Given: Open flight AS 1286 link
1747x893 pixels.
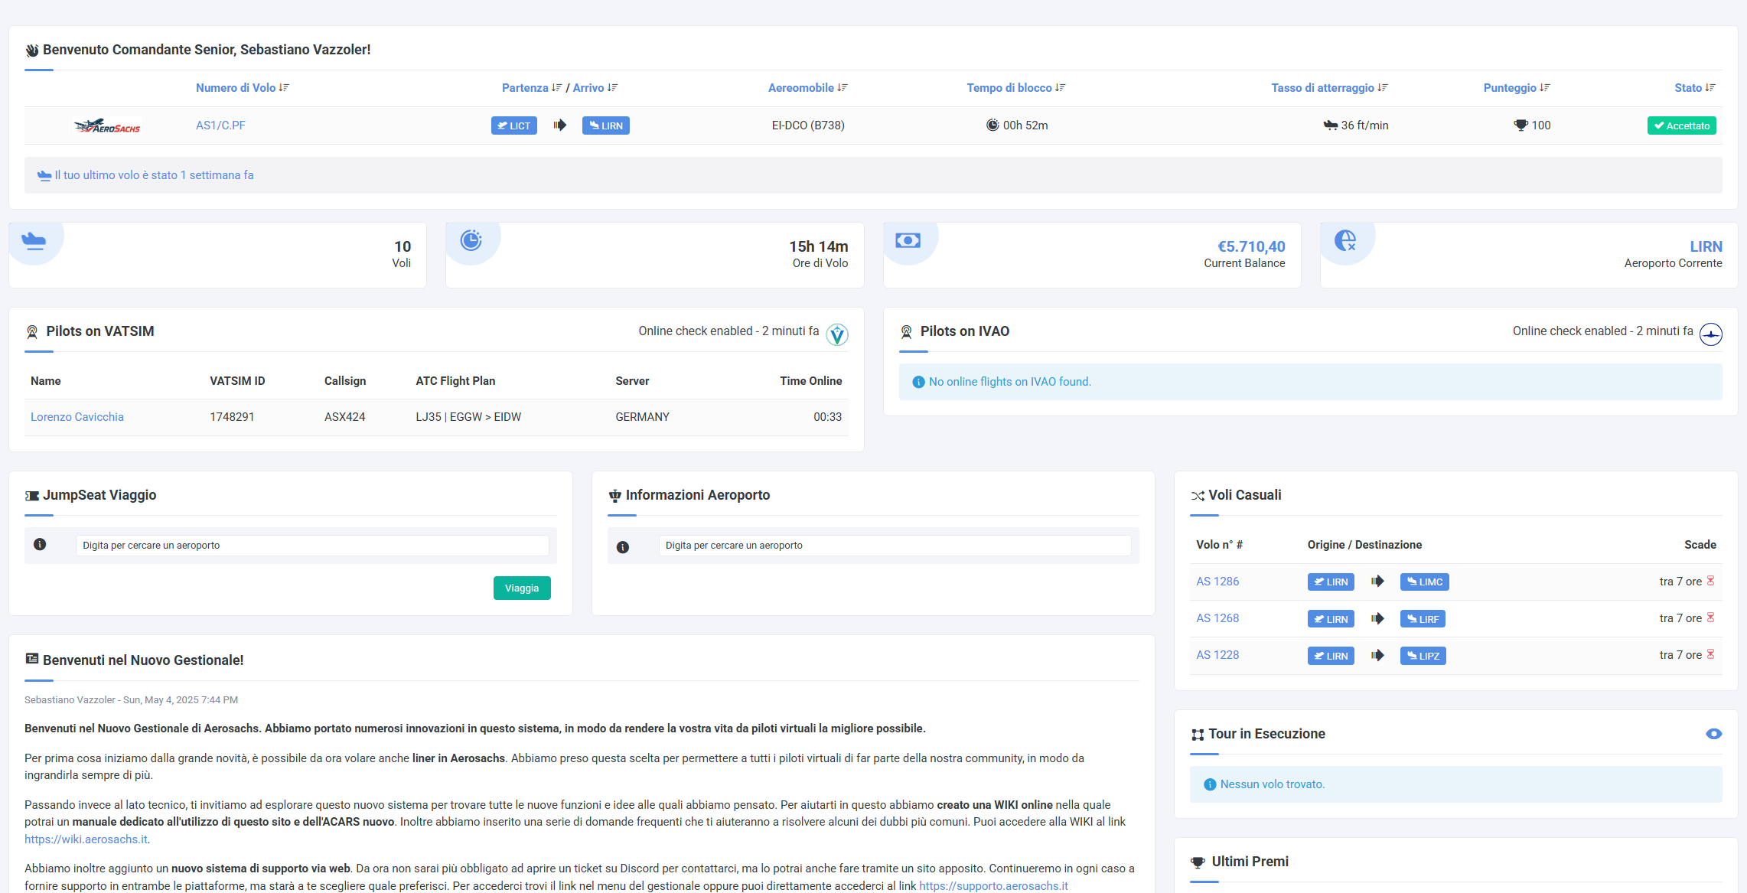Looking at the screenshot, I should 1217,582.
